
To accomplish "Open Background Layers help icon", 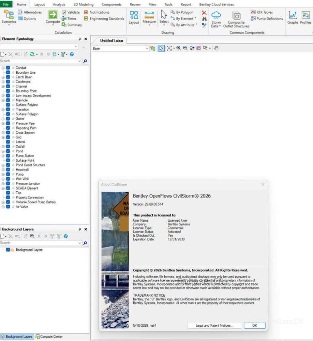I will (x=66, y=236).
